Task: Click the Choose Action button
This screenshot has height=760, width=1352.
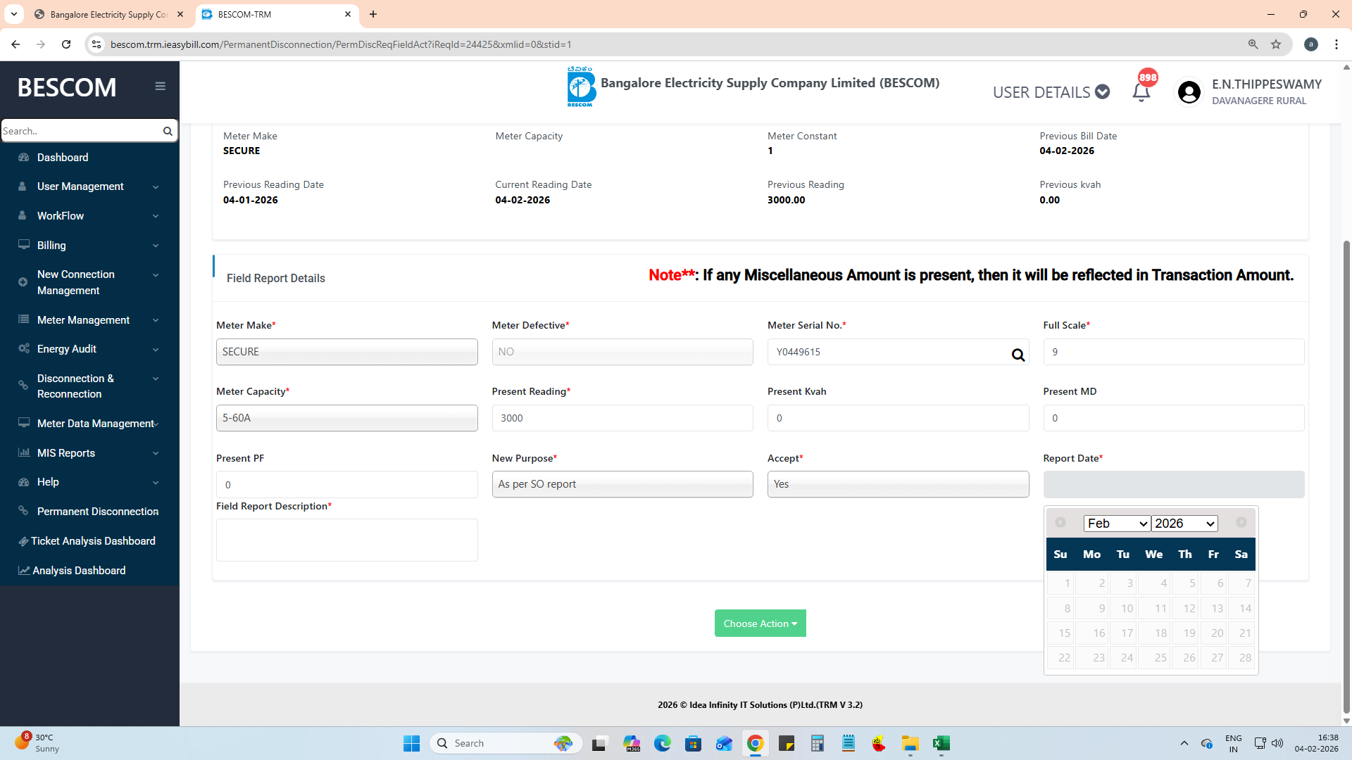Action: pyautogui.click(x=760, y=623)
